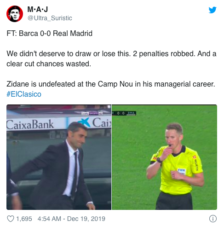This screenshot has height=226, width=224.
Task: Visit the @Ultra_Suristic handle
Action: tap(50, 18)
